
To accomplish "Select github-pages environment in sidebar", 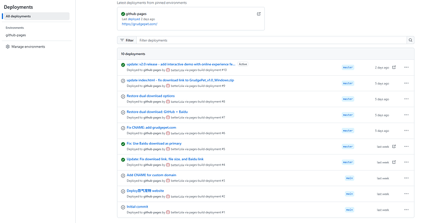I will (x=16, y=35).
